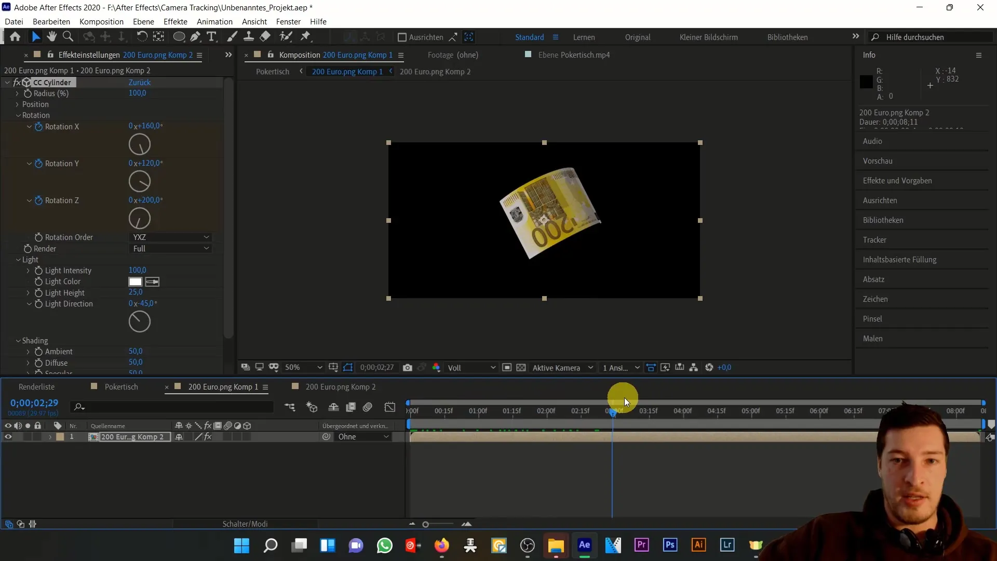Screen dimensions: 997x561
Task: Click the Komposition tab in menu bar
Action: pos(101,21)
